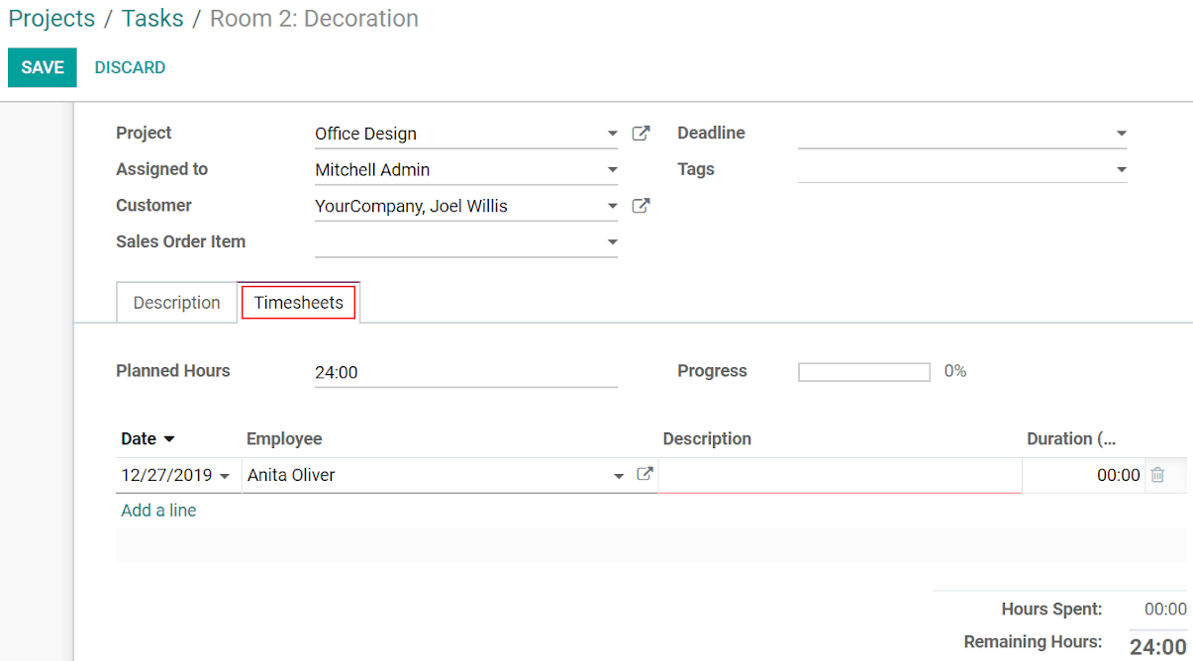Open the Project dropdown
Viewport: 1193px width, 661px height.
pyautogui.click(x=612, y=133)
